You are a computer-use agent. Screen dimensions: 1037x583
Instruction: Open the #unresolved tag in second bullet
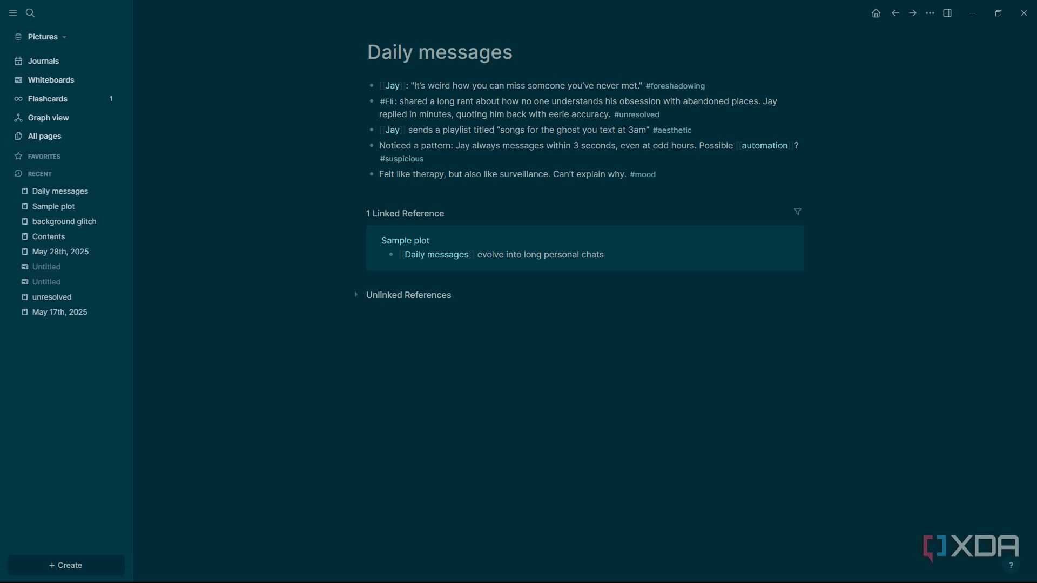pyautogui.click(x=637, y=114)
